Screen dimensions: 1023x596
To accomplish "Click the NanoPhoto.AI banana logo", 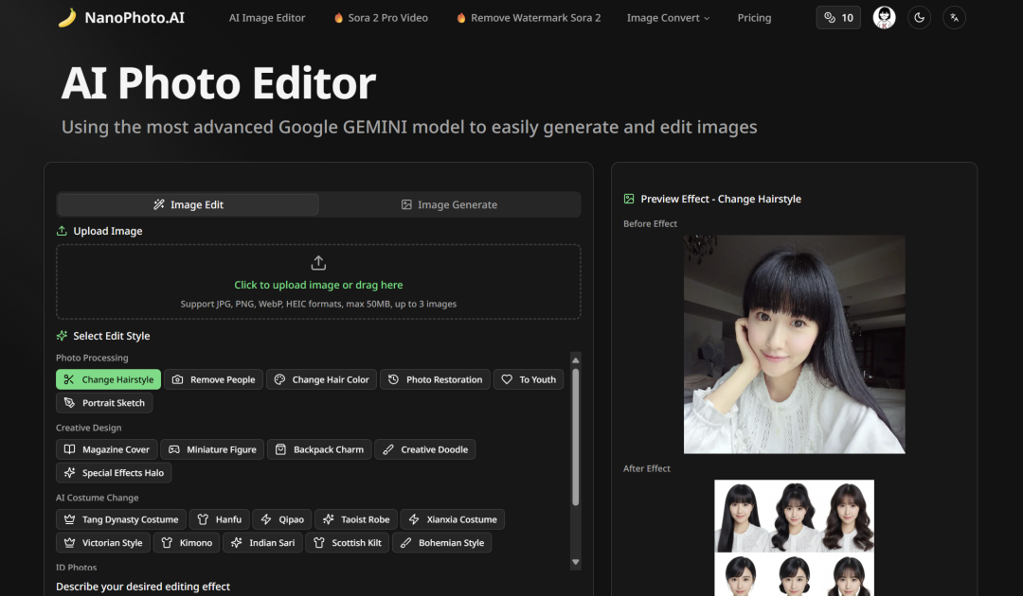I will click(66, 18).
